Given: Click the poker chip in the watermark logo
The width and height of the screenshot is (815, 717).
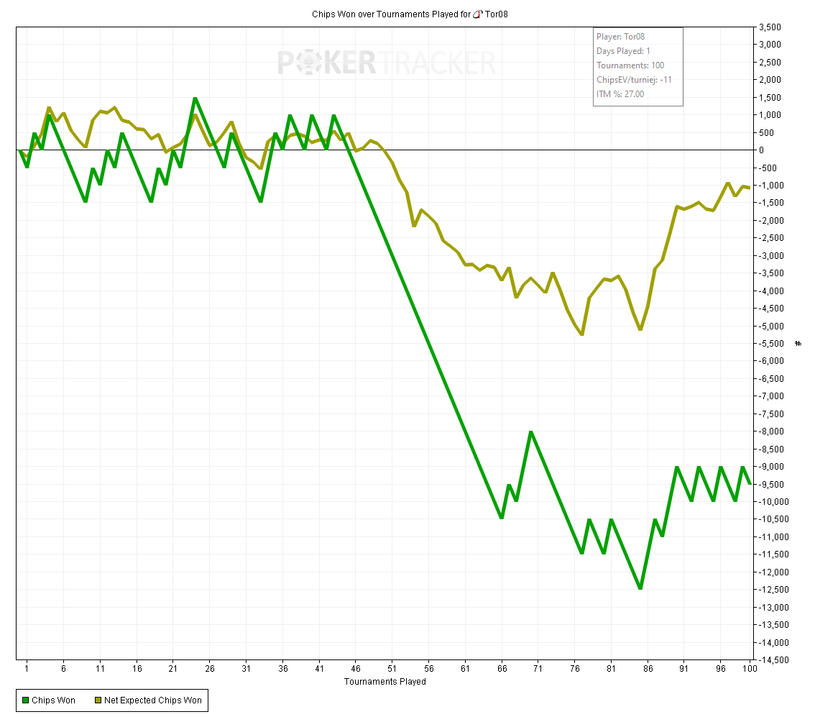Looking at the screenshot, I should (313, 63).
